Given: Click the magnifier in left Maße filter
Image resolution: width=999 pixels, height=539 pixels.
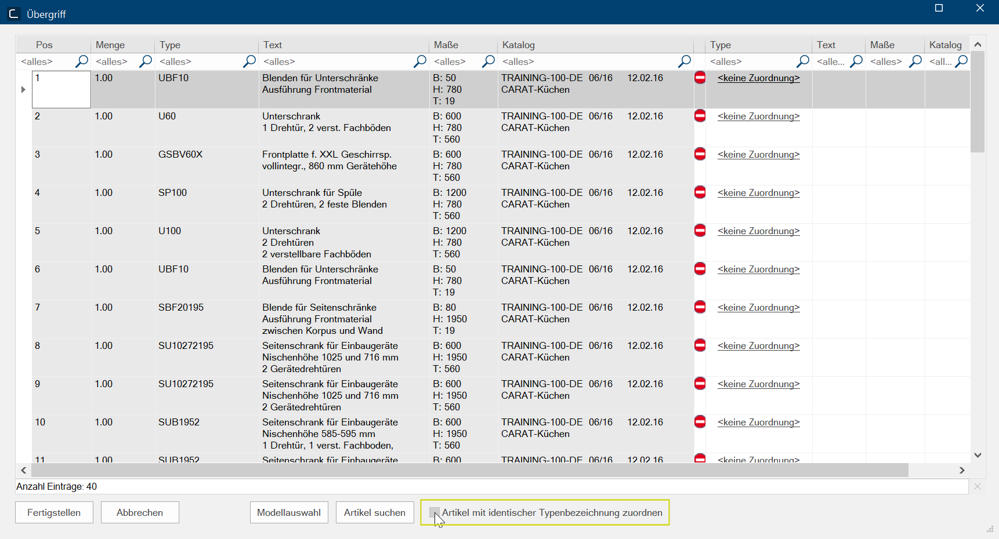Looking at the screenshot, I should [488, 61].
